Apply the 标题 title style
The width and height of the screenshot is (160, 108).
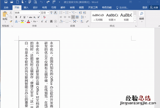pyautogui.click(x=126, y=17)
